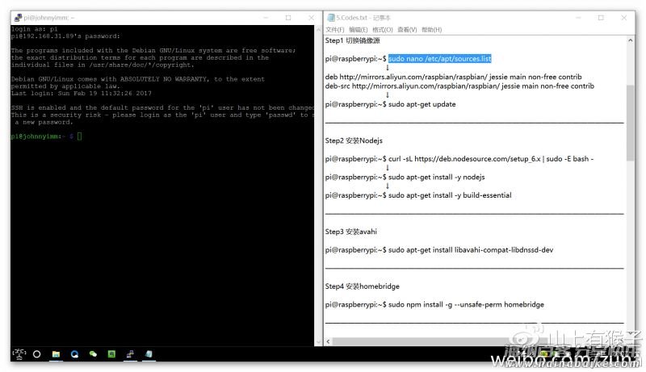Image resolution: width=646 pixels, height=372 pixels.
Task: Click the 'deb http://mirrors.aliyun.com' line
Action: point(453,77)
